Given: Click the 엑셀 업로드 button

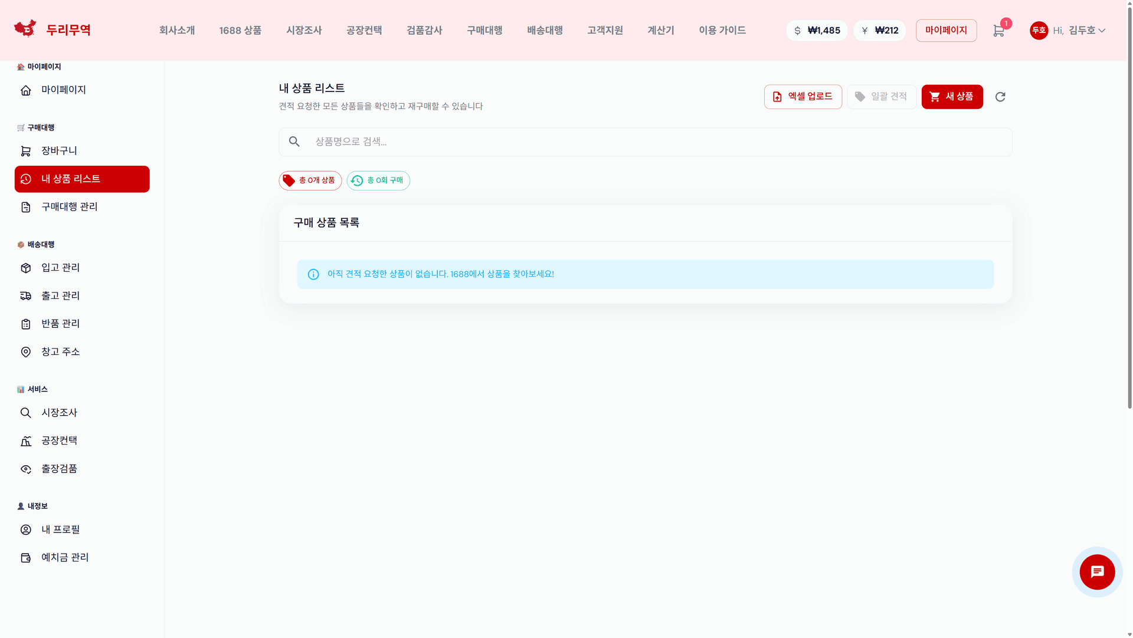Looking at the screenshot, I should point(803,97).
